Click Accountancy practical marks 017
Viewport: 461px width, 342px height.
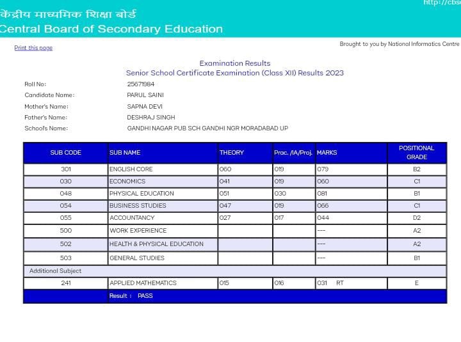279,217
